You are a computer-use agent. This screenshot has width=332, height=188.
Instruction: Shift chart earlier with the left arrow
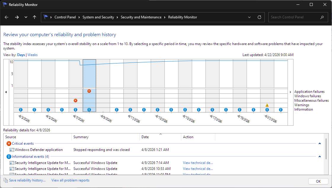click(6, 92)
